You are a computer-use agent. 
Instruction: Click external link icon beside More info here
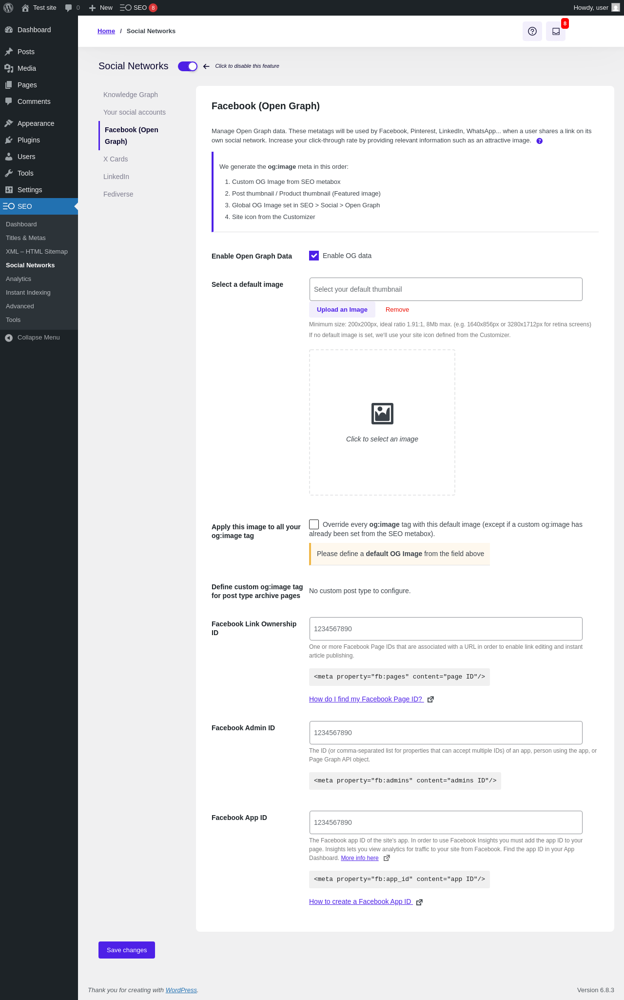(x=387, y=858)
